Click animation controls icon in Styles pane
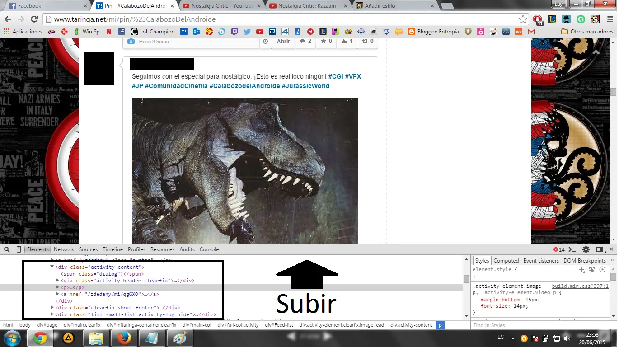This screenshot has height=347, width=619. coord(602,269)
